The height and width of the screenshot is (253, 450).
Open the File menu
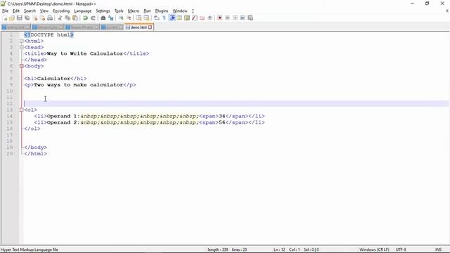click(5, 11)
